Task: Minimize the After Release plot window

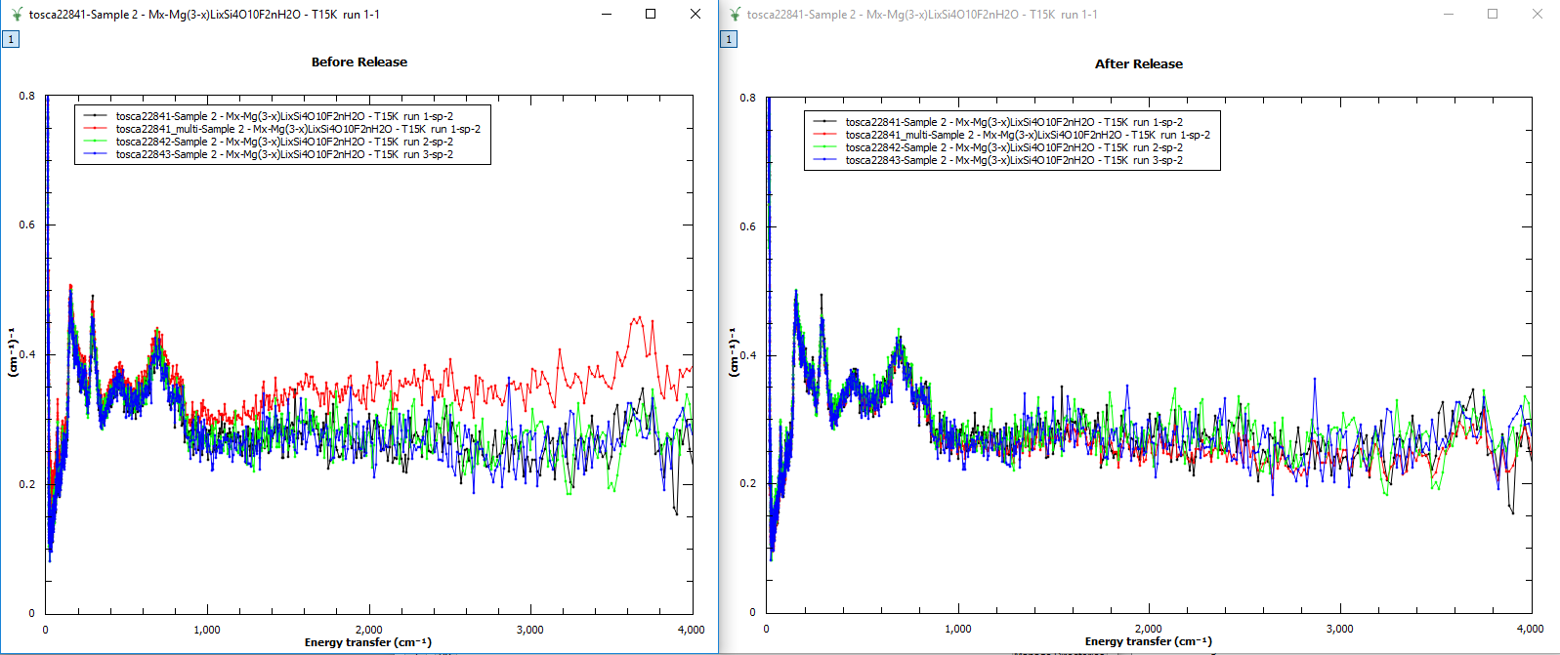Action: (1448, 15)
